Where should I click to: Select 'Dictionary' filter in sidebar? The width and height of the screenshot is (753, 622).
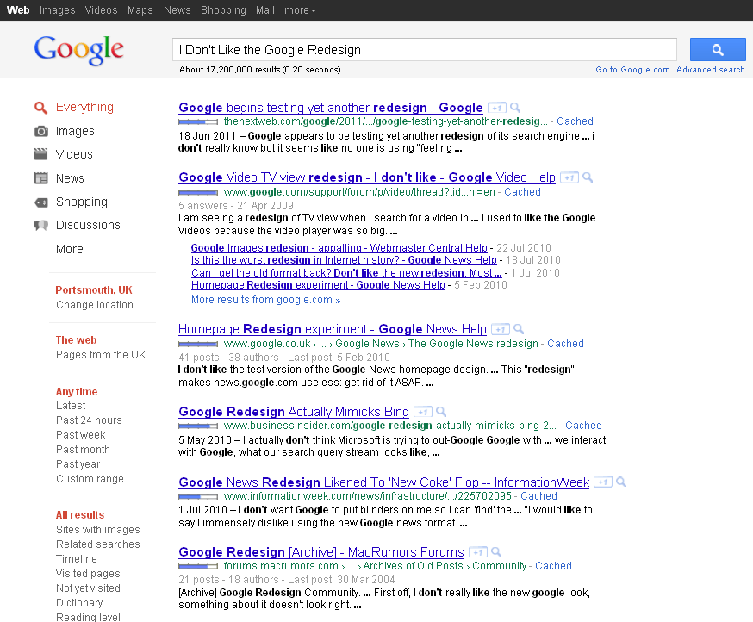click(x=79, y=603)
